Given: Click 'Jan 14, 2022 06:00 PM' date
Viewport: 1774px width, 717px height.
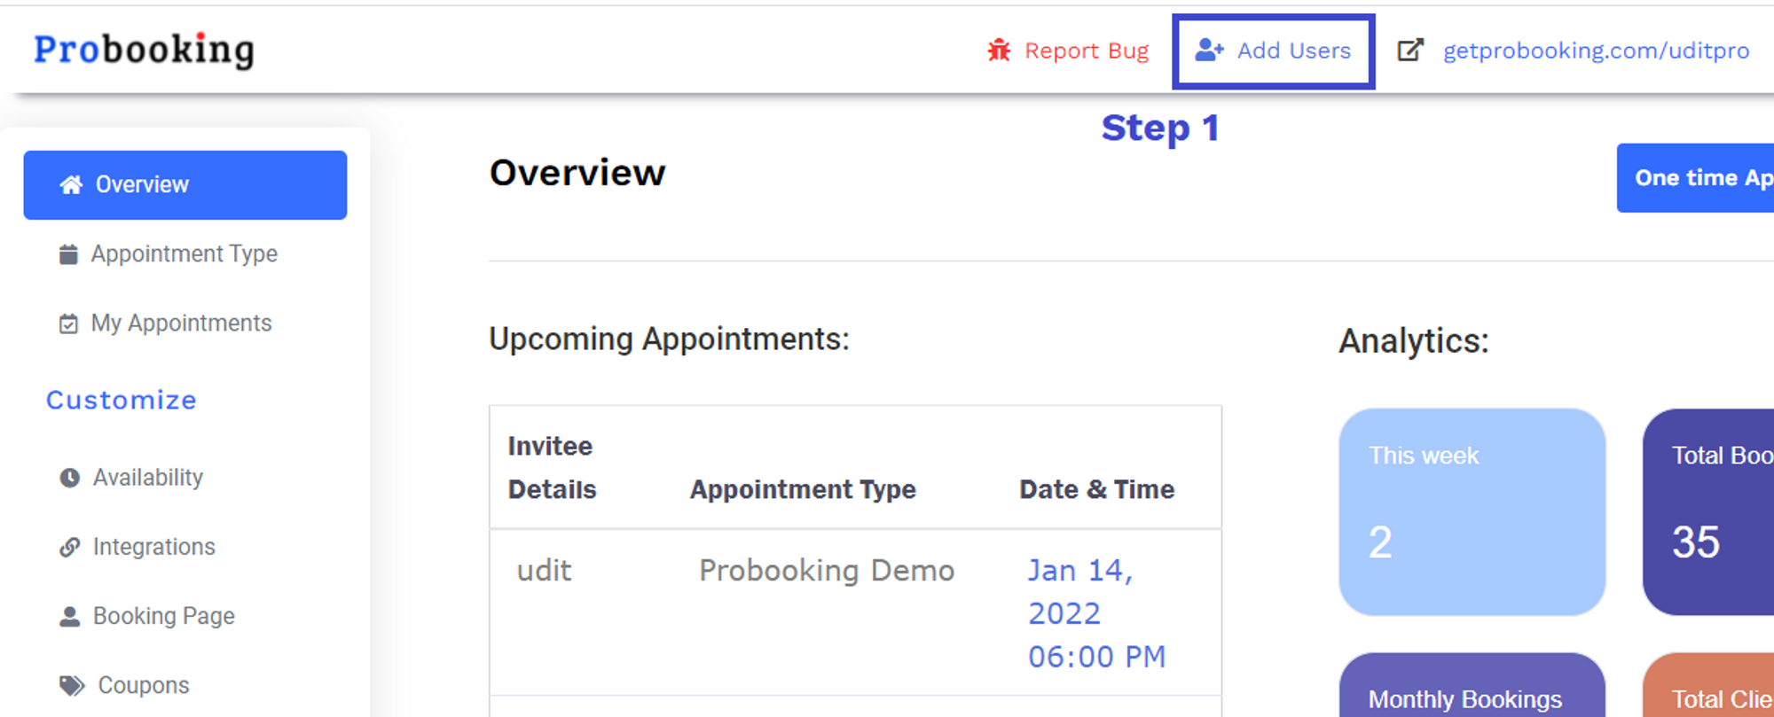Looking at the screenshot, I should tap(1096, 613).
